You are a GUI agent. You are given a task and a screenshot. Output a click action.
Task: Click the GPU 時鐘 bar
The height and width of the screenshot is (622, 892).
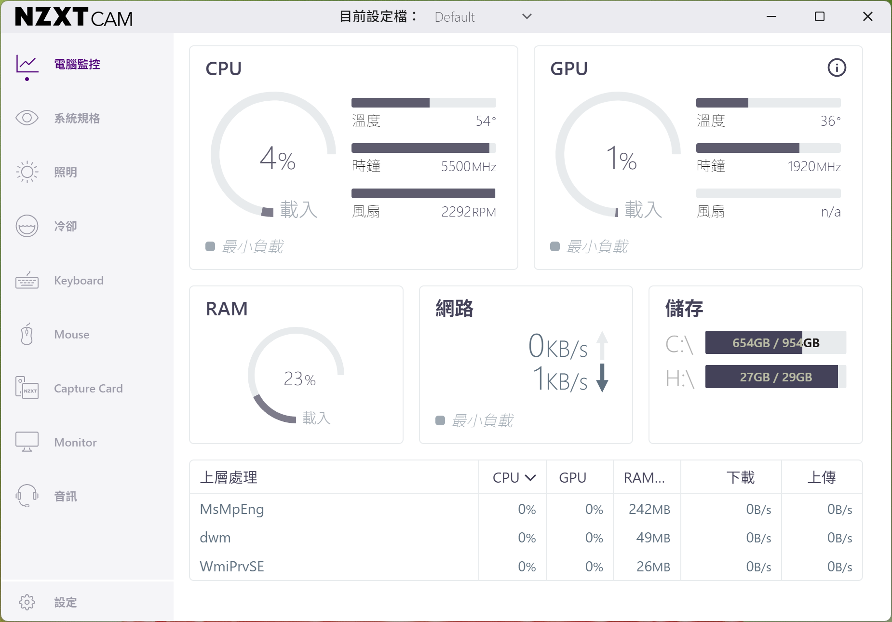coord(769,148)
